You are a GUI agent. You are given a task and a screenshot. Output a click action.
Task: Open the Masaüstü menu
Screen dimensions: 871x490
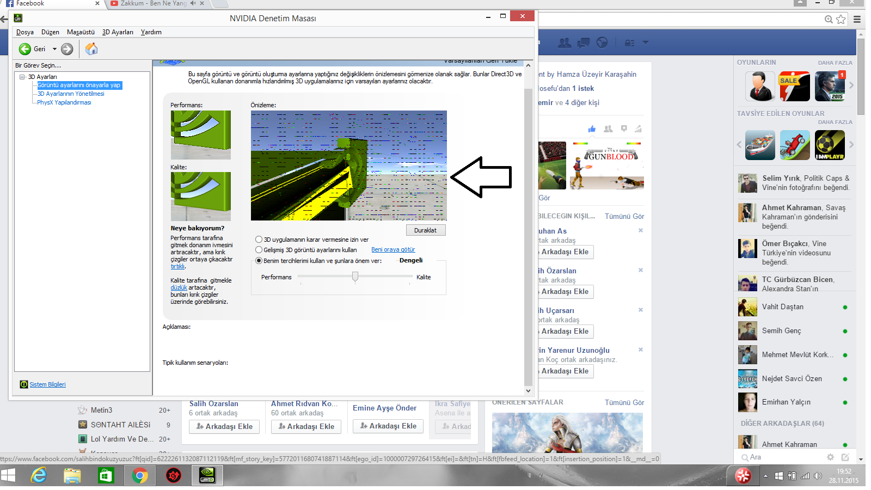[x=81, y=32]
